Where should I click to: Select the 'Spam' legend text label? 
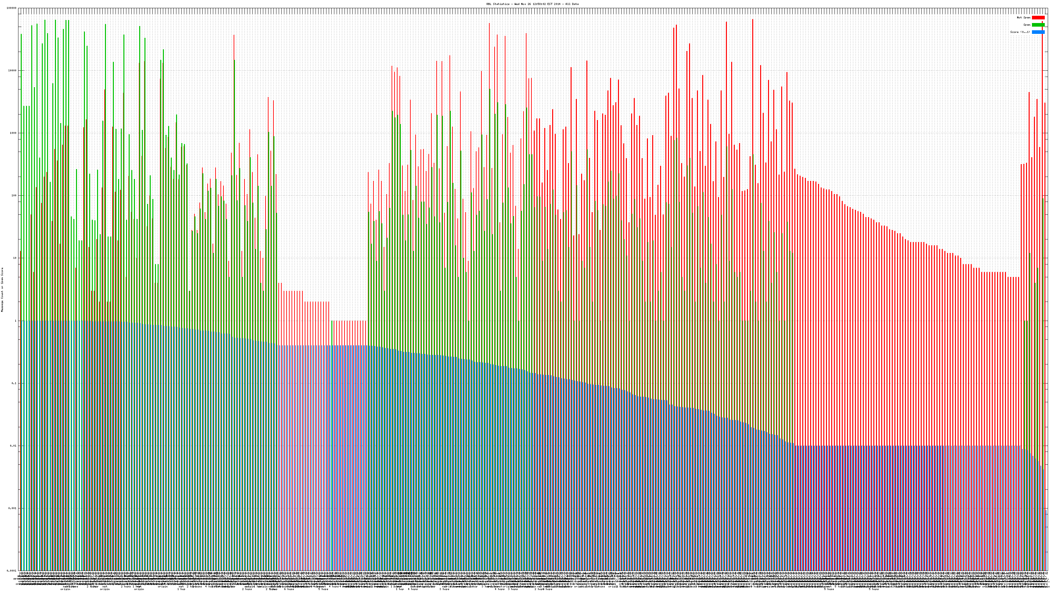[x=1027, y=25]
